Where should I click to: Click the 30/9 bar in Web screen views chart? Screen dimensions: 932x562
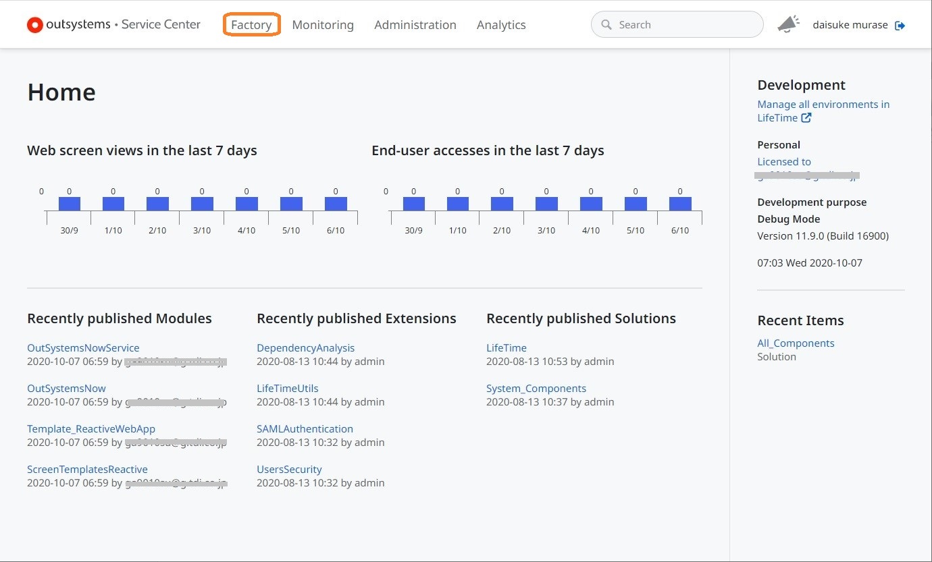tap(70, 204)
